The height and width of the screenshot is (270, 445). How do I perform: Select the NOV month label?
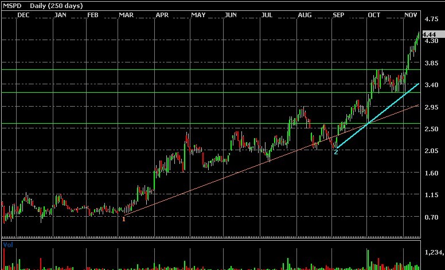pos(411,15)
